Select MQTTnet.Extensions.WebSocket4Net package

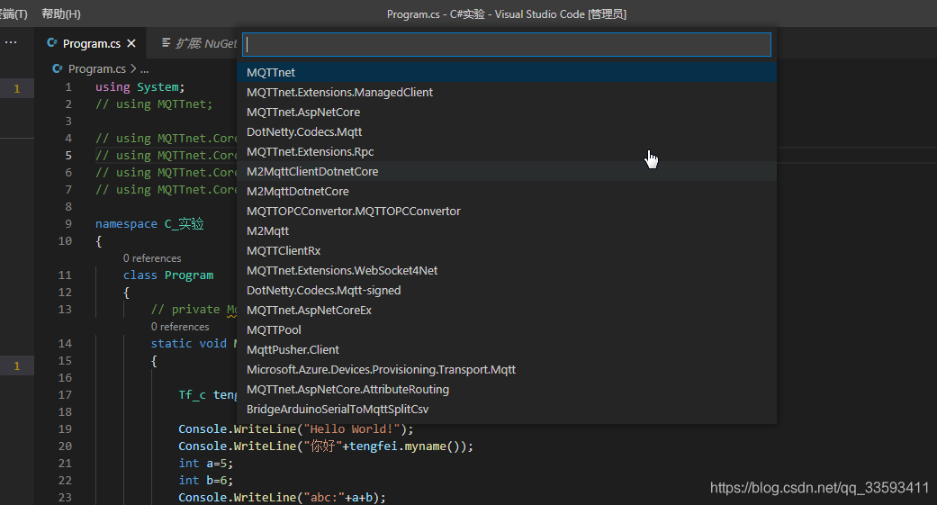[x=507, y=270]
